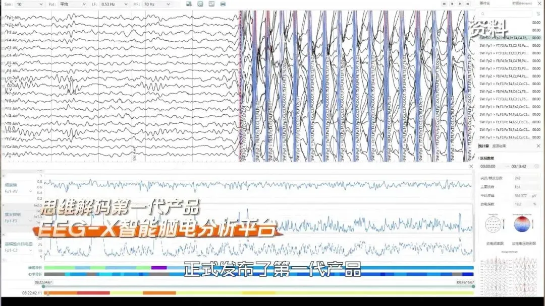This screenshot has height=306, width=545.
Task: Click the interval start time 00:00:00
Action: [487, 167]
